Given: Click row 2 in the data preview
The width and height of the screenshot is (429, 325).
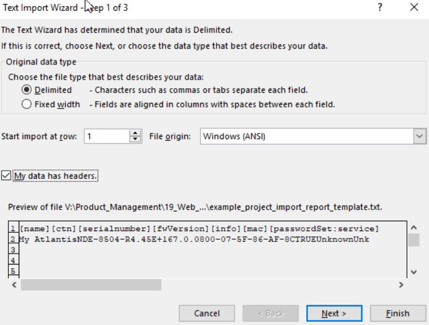Looking at the screenshot, I should tap(192, 239).
